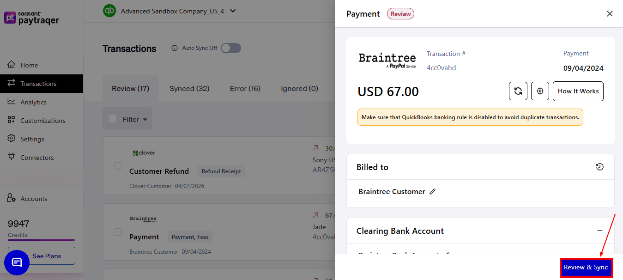Edit the Braintree Customer name with pencil icon
The width and height of the screenshot is (623, 280).
(x=432, y=191)
